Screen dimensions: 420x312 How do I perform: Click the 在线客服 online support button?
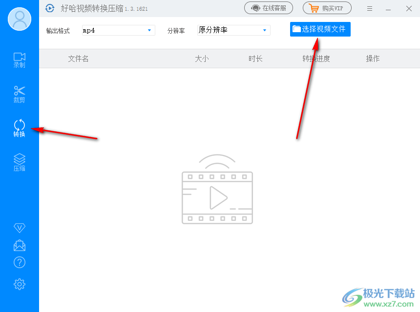coord(269,8)
